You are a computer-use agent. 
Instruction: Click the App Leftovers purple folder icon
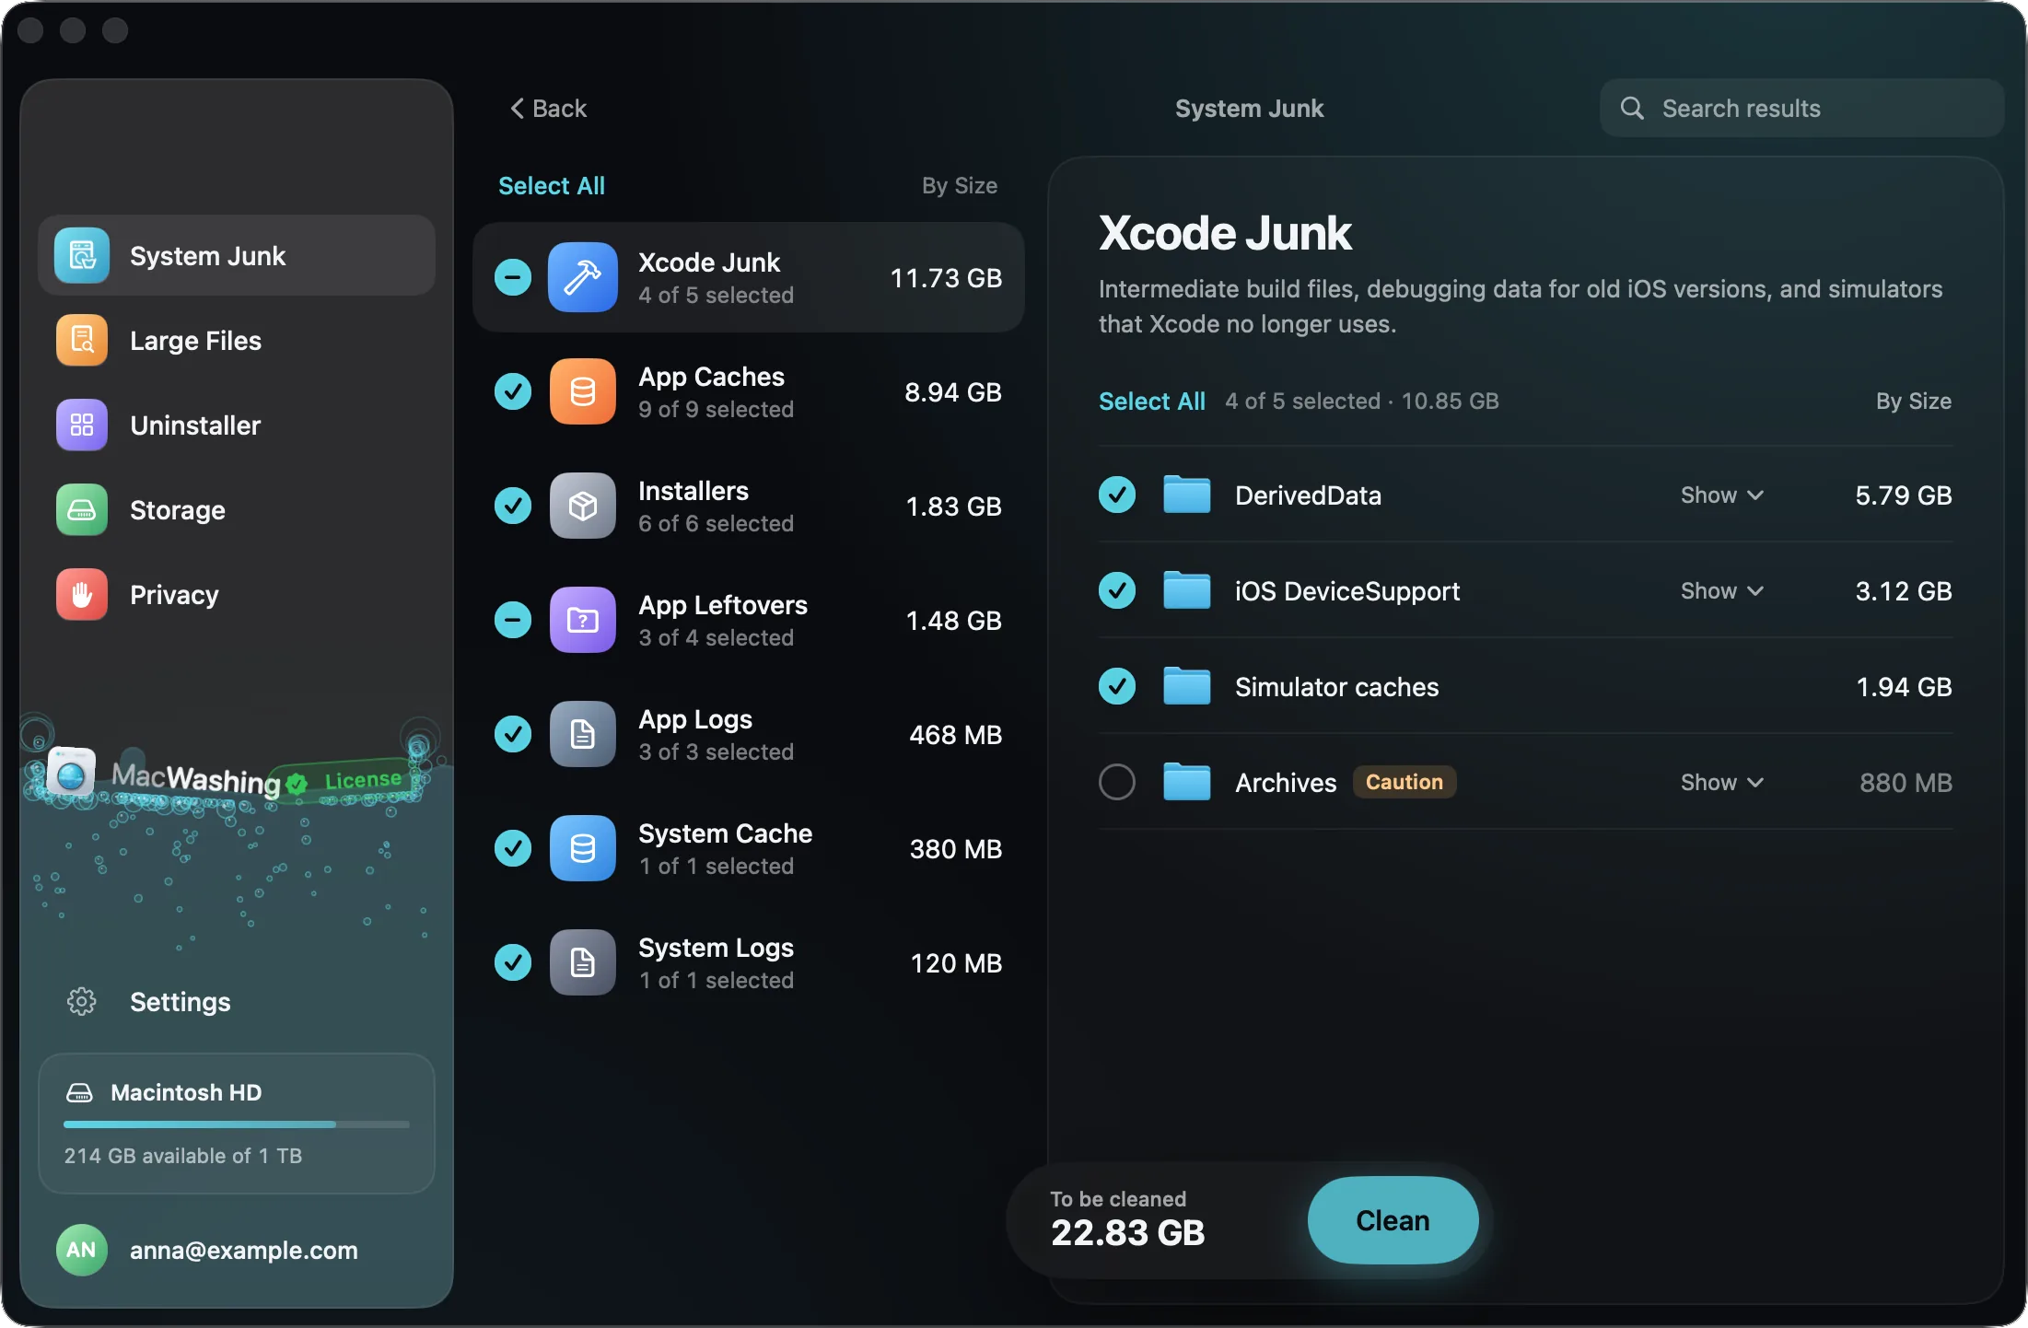point(582,620)
